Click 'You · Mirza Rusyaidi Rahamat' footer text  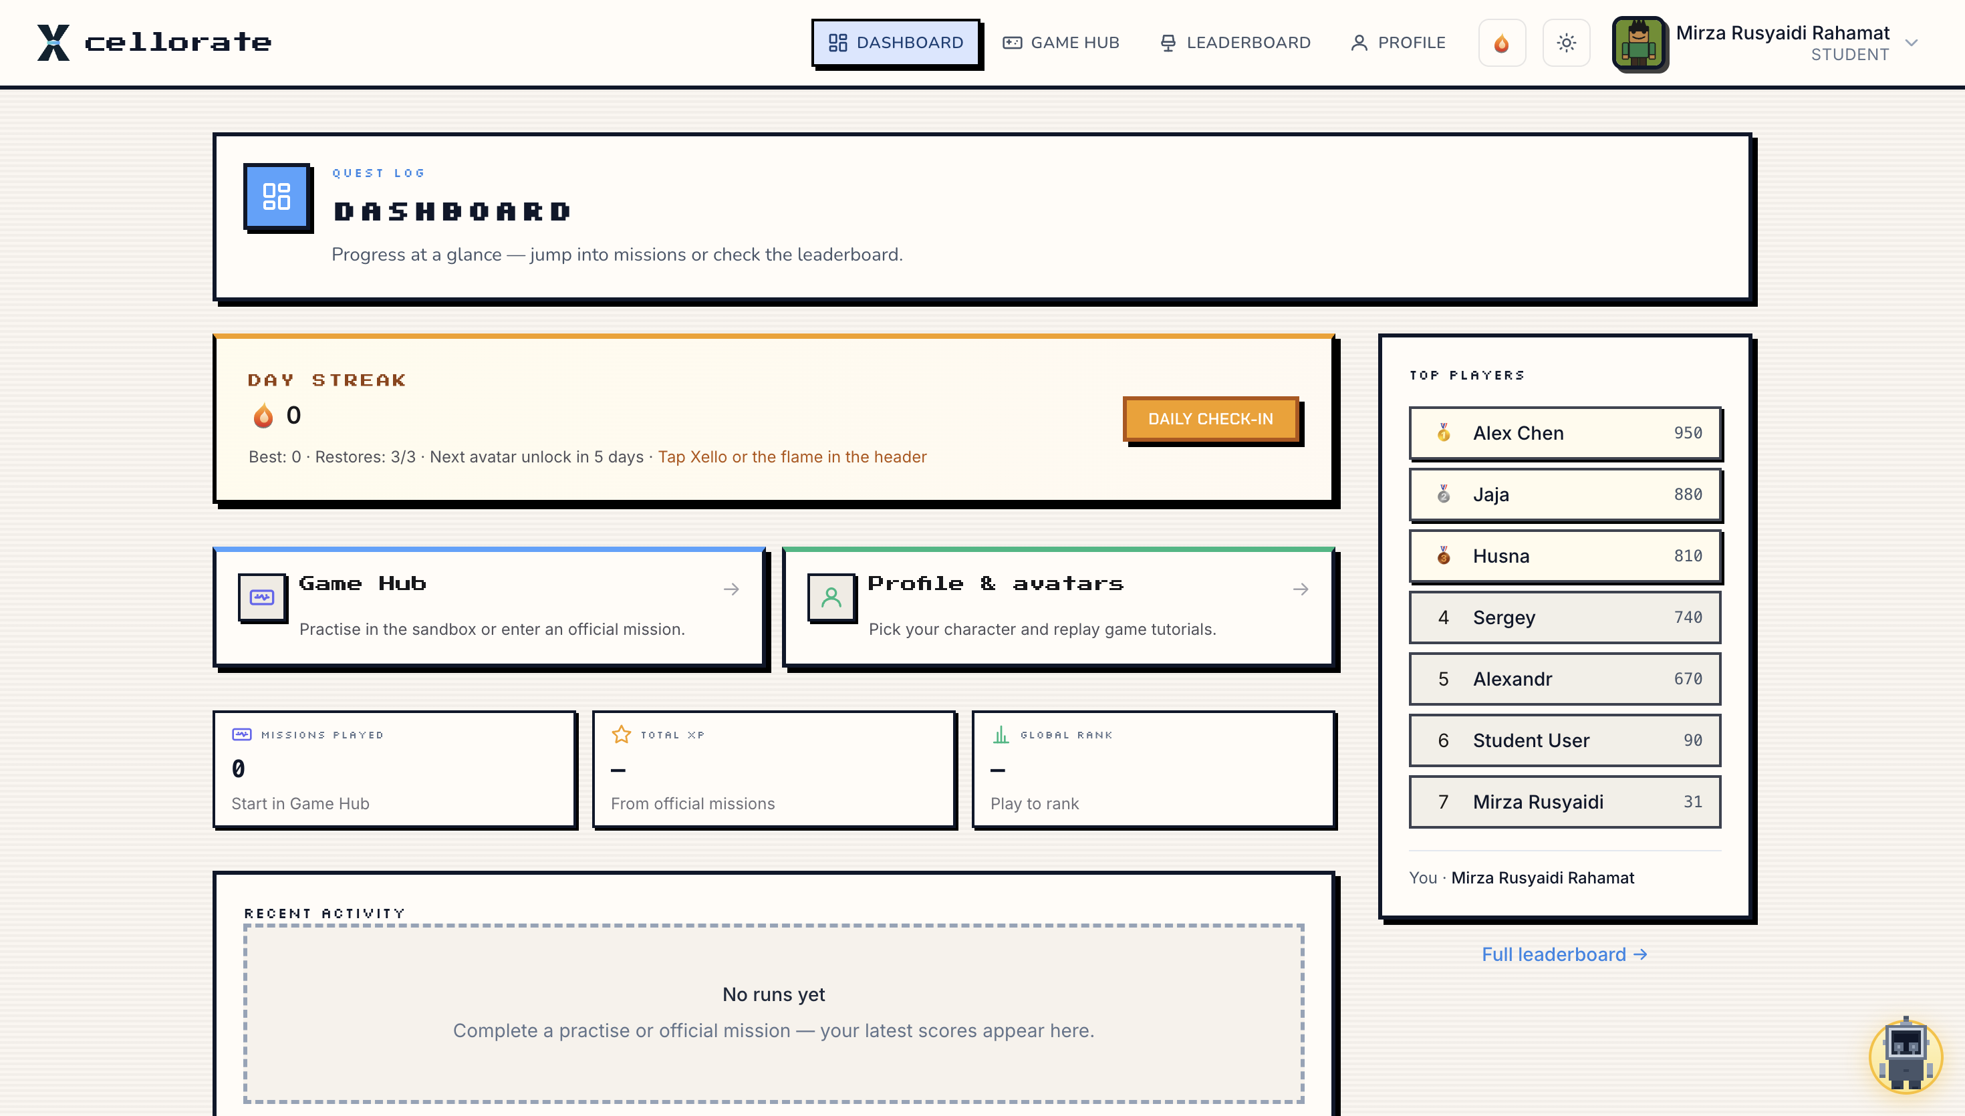1521,877
